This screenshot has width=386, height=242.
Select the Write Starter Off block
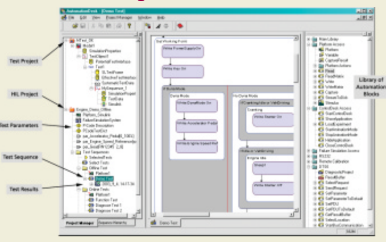click(273, 189)
